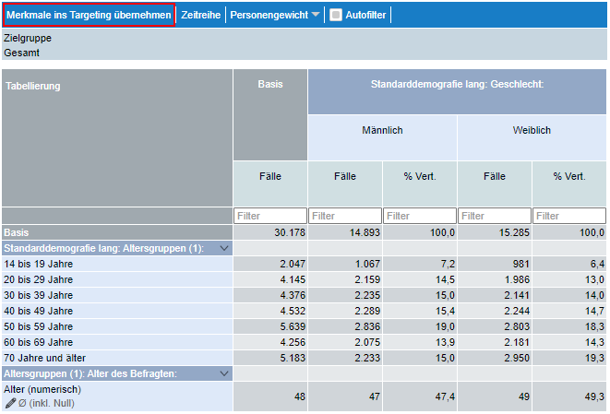Toggle the Autofilter checkbox
Viewport: 610px width, 414px height.
pyautogui.click(x=336, y=15)
